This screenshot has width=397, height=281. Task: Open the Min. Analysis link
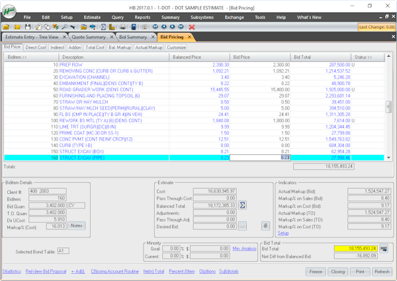coord(245,248)
